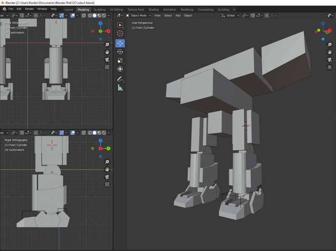This screenshot has height=251, width=336.
Task: Select the combined Transform tool
Action: 120,69
